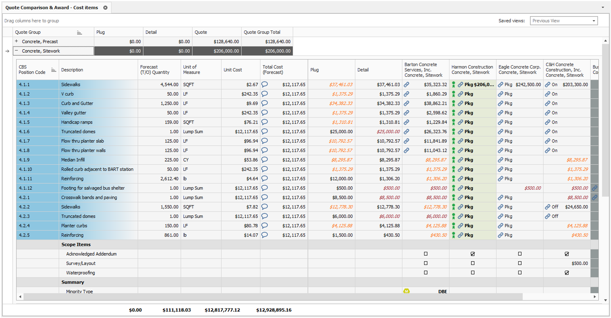Click the comment bubble icon in Sidewalks 4.1.1 row
The image size is (611, 318).
point(265,85)
